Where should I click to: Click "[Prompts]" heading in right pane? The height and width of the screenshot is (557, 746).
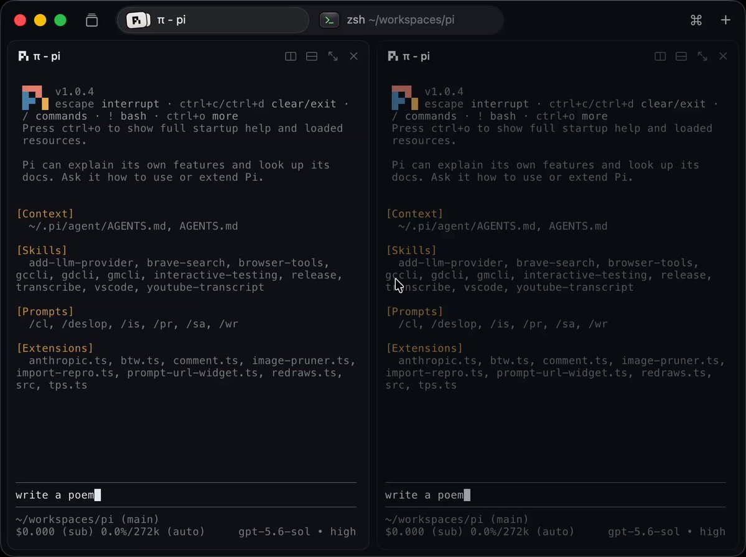pyautogui.click(x=414, y=312)
